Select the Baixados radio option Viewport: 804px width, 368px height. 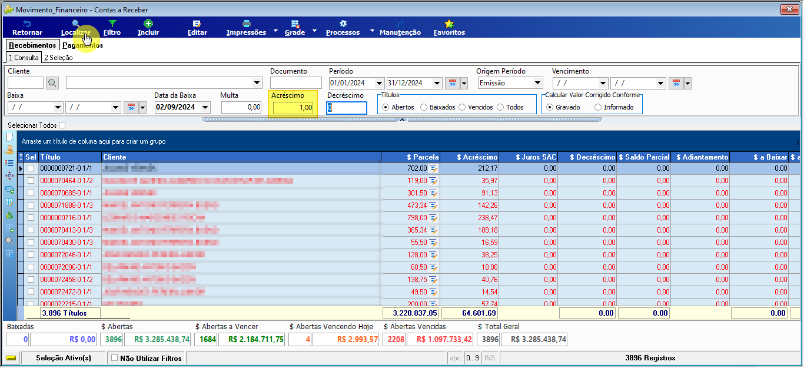(x=424, y=107)
